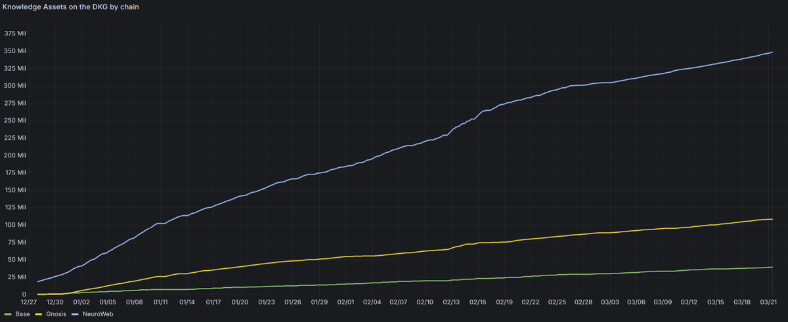This screenshot has width=788, height=322.
Task: Click the '150 Mil' y-axis label
Action: [x=14, y=190]
